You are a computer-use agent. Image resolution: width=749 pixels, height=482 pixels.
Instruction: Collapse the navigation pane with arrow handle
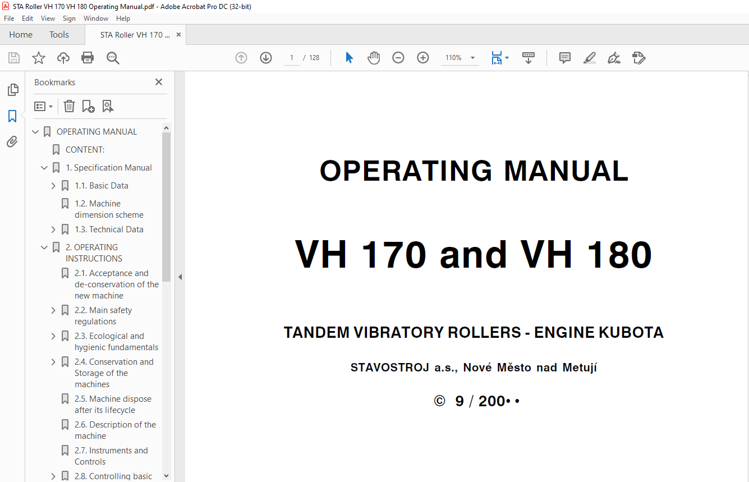(x=180, y=277)
